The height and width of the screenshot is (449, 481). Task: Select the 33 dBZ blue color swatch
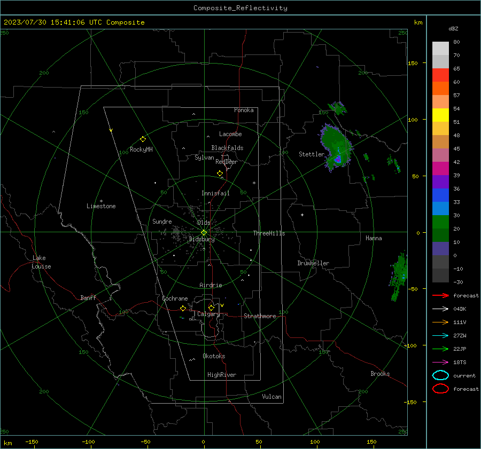pyautogui.click(x=440, y=195)
